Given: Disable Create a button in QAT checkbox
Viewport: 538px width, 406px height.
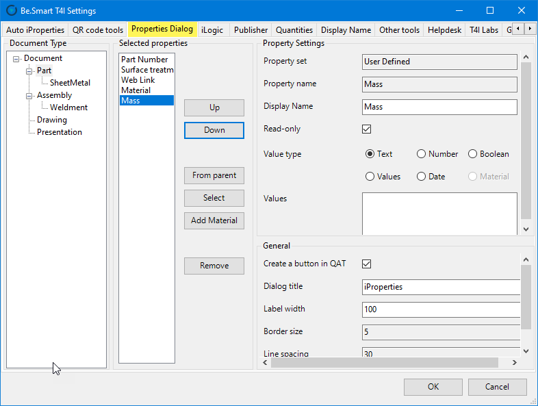Looking at the screenshot, I should pyautogui.click(x=367, y=264).
